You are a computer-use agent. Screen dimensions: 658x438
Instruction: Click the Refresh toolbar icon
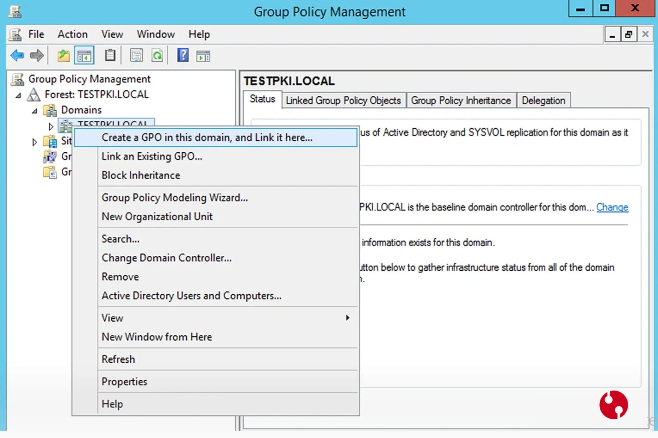click(x=157, y=55)
